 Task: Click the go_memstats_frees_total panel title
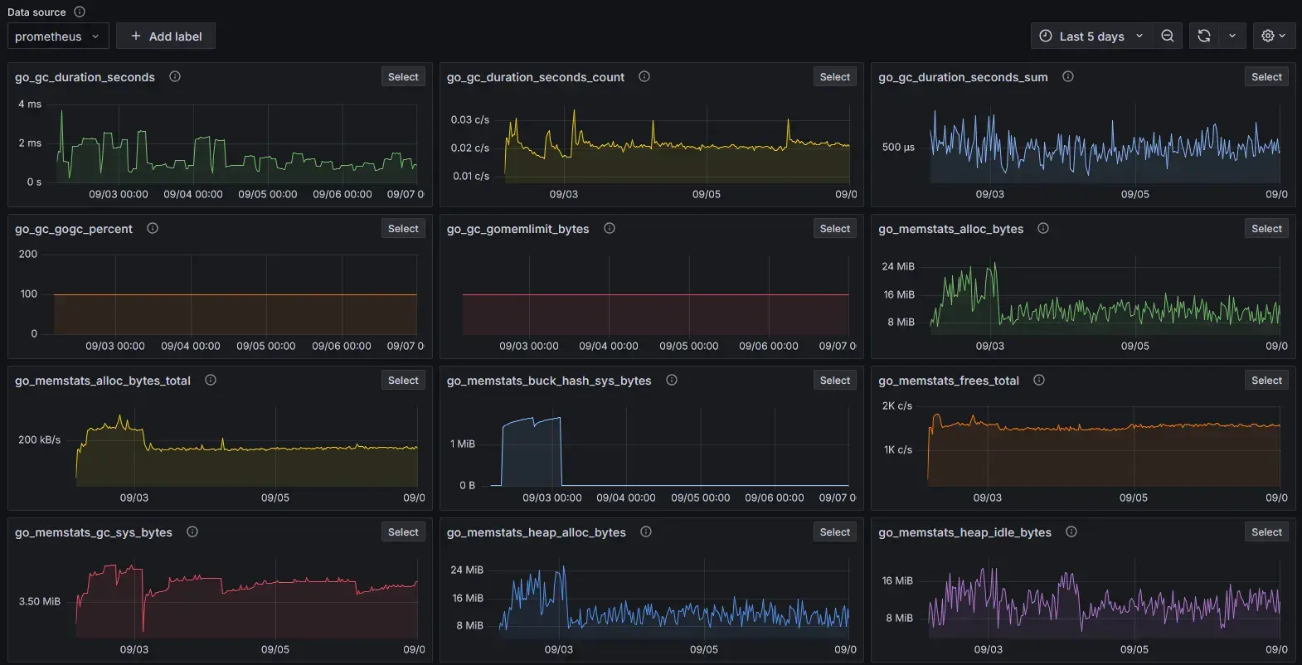click(949, 381)
